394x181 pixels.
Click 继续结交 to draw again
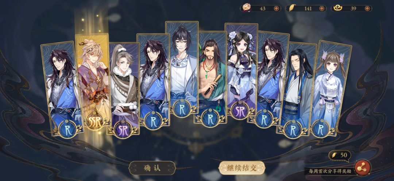pyautogui.click(x=242, y=168)
